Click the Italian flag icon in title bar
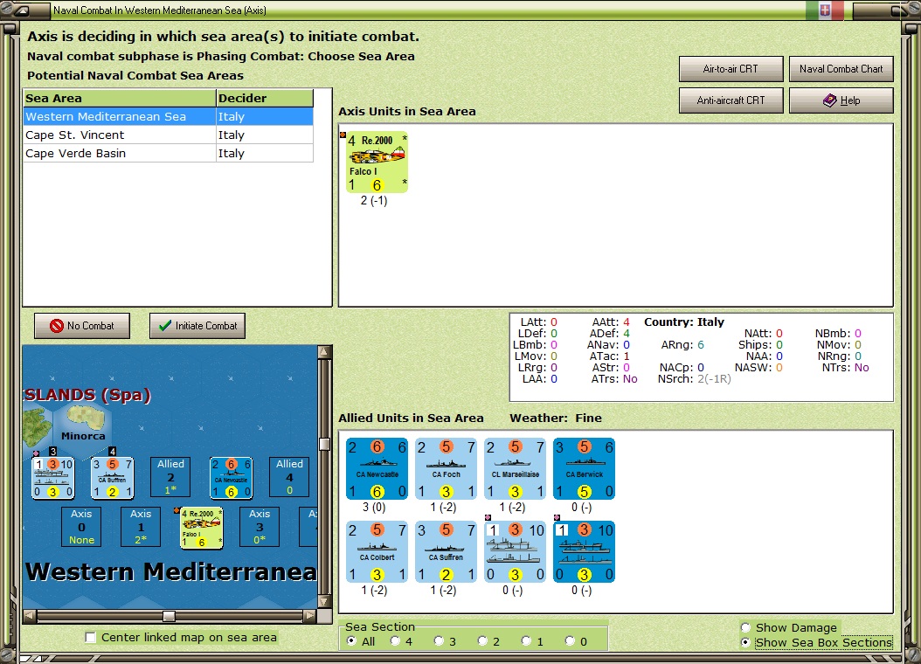921x664 pixels. 825,10
